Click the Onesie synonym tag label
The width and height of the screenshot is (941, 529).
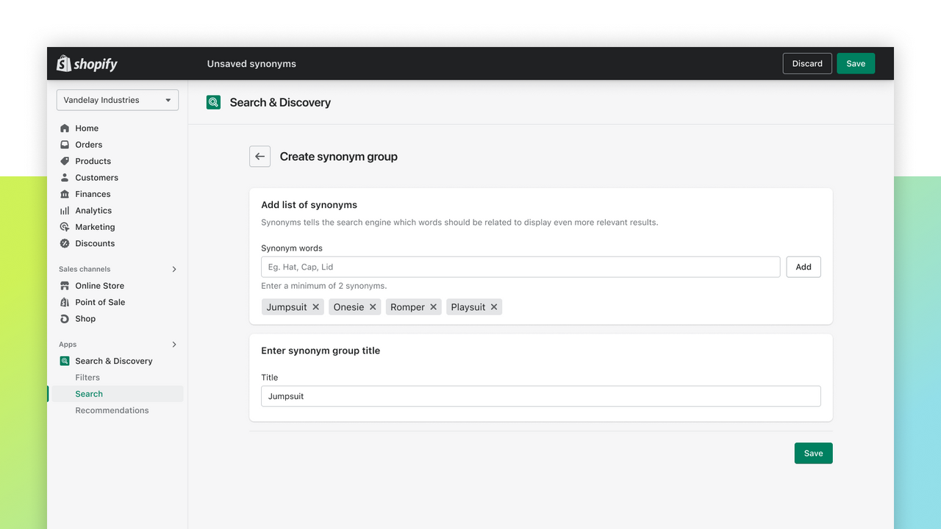(348, 307)
